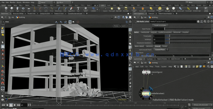The image size is (213, 109).
Task: Click the timeline Play forward button
Action: (x=15, y=105)
